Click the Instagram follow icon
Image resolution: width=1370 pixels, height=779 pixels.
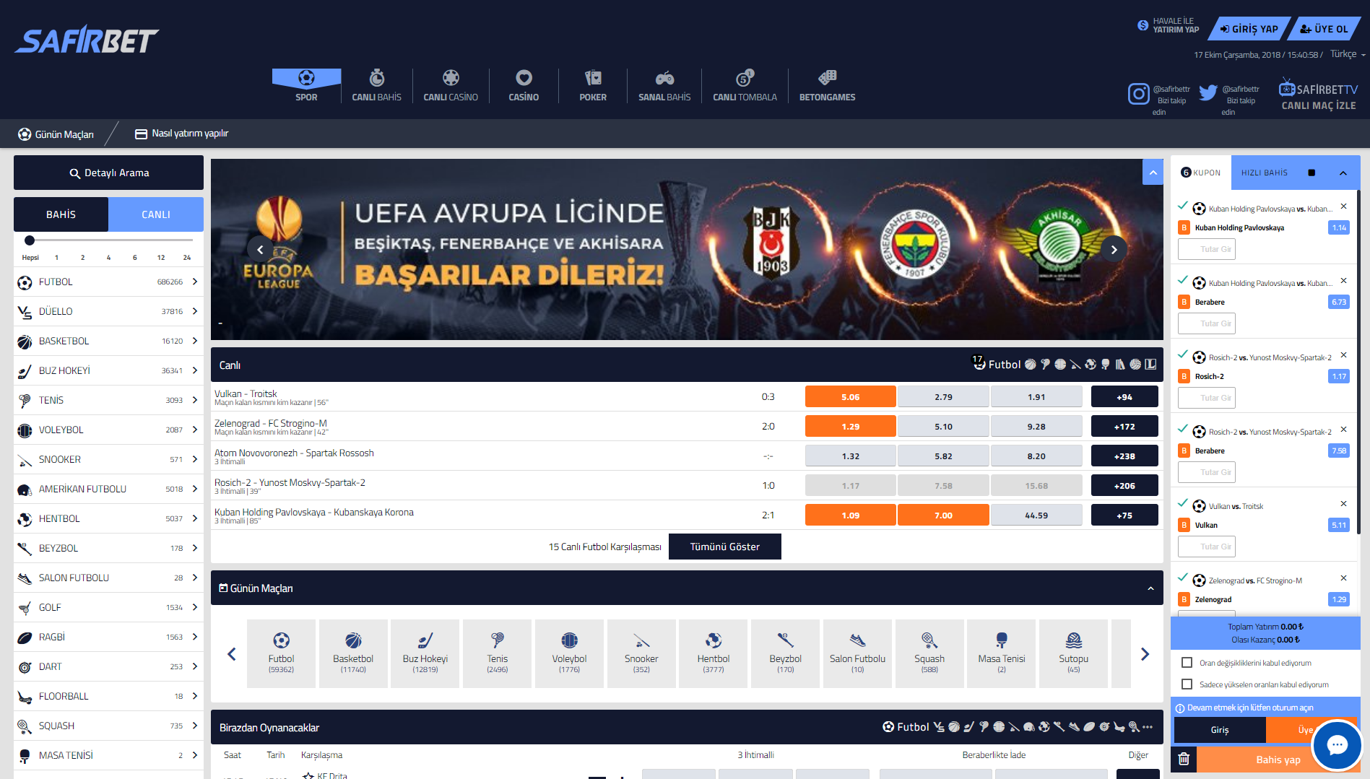coord(1138,94)
